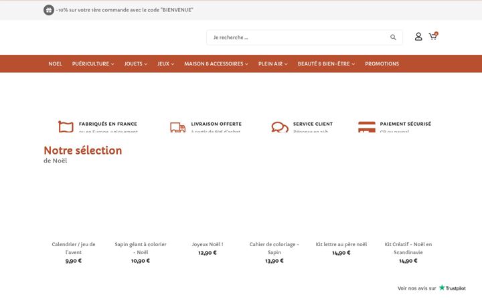Image resolution: width=482 pixels, height=301 pixels.
Task: Click the chat bubbles service icon
Action: tap(280, 127)
